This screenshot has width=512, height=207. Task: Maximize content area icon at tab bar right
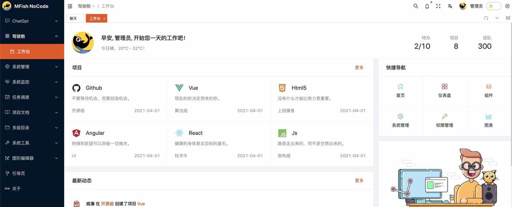pos(508,18)
